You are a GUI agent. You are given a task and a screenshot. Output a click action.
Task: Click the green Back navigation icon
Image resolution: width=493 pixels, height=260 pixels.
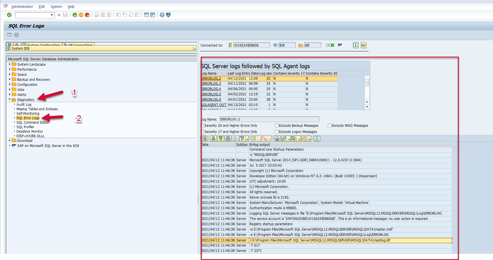(x=75, y=15)
